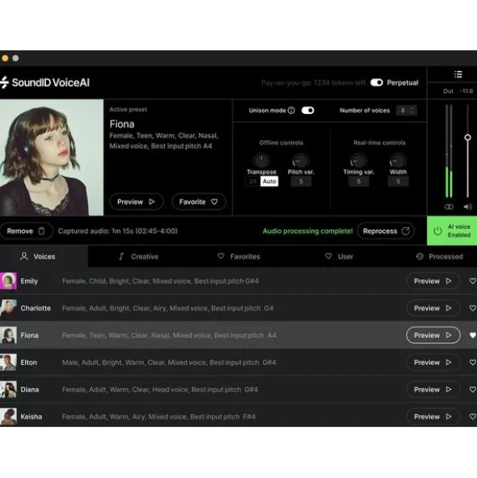Click the Transpose value field 24
The height and width of the screenshot is (478, 477).
tap(253, 181)
